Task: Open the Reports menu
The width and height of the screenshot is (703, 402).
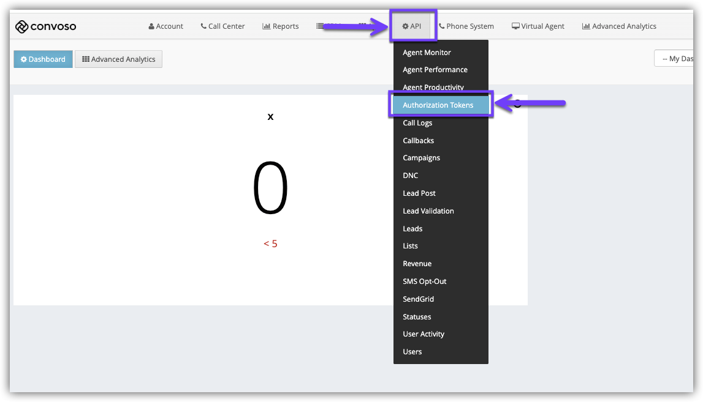Action: (281, 26)
